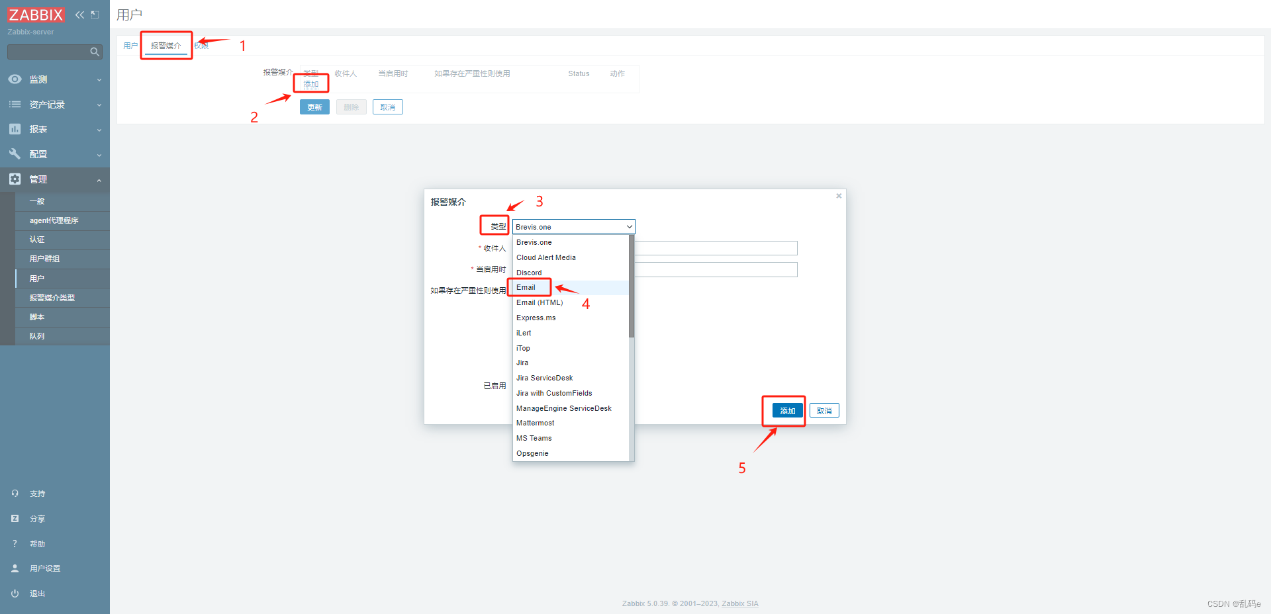Click the 管理 gear icon
The height and width of the screenshot is (614, 1271).
pyautogui.click(x=15, y=179)
